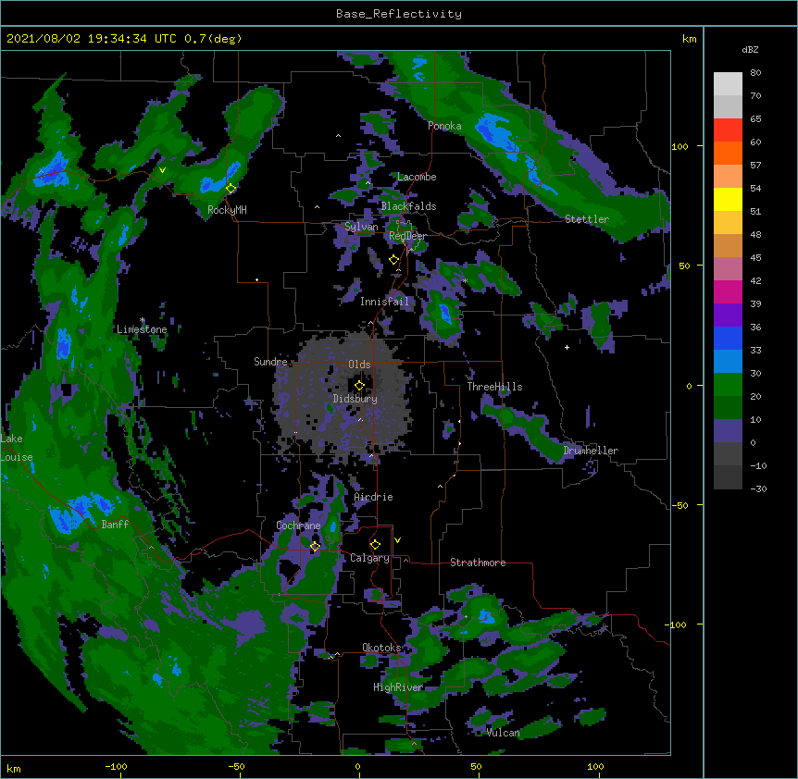
Task: Click the Airdrie label
Action: 374,497
